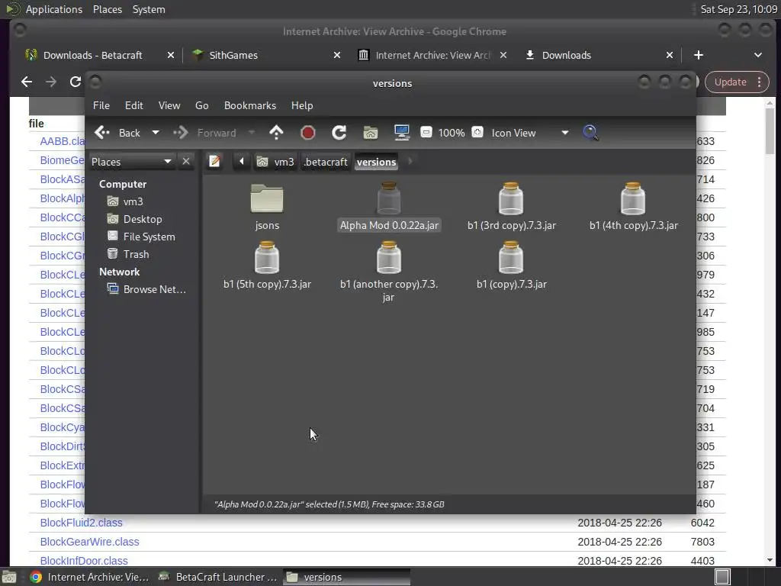Toggle text-based location entry pencil icon

coord(214,162)
